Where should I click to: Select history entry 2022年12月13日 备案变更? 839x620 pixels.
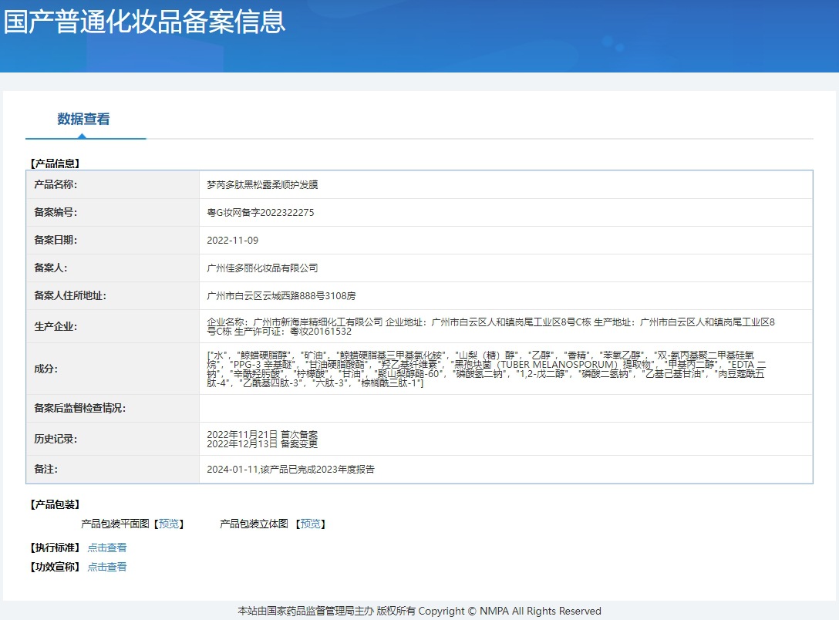(x=262, y=444)
